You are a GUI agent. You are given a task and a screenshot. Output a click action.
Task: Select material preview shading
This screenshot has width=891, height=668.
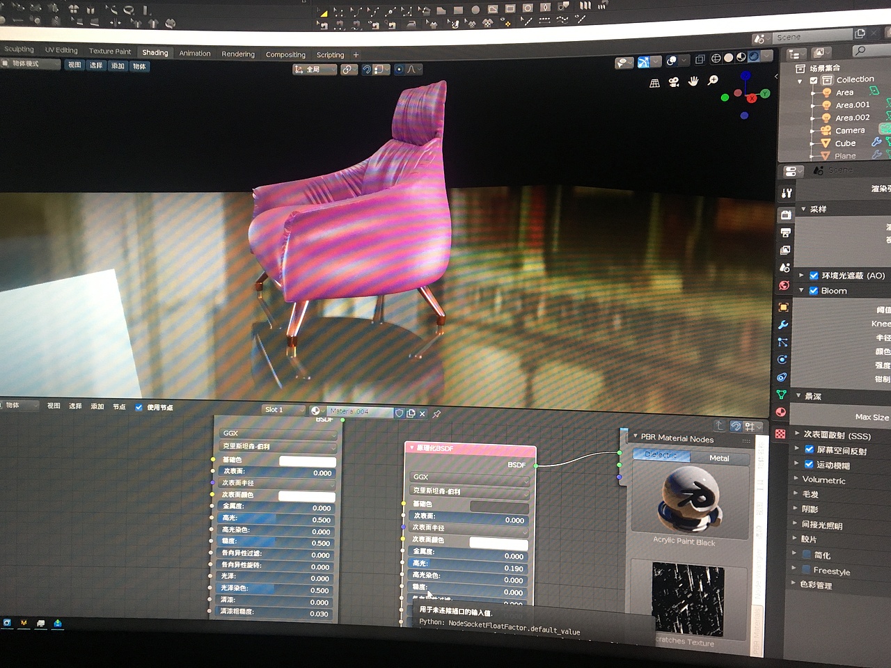click(741, 57)
